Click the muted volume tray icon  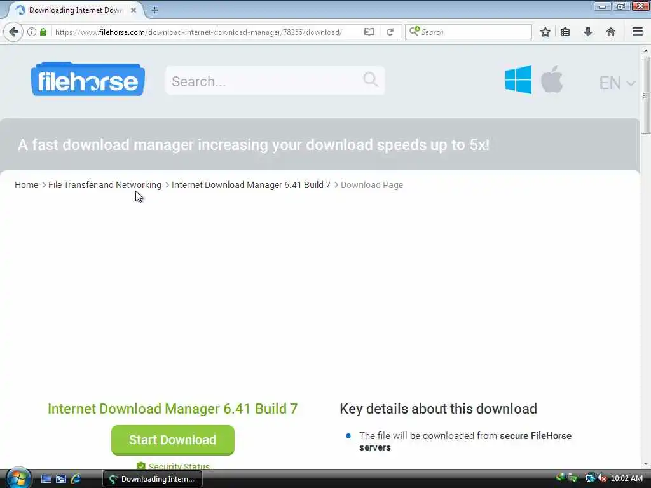(602, 478)
